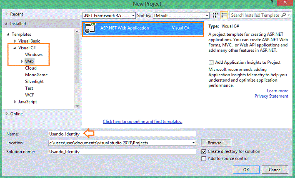Open the Sort by Default dropdown
295x178 pixels.
click(181, 15)
